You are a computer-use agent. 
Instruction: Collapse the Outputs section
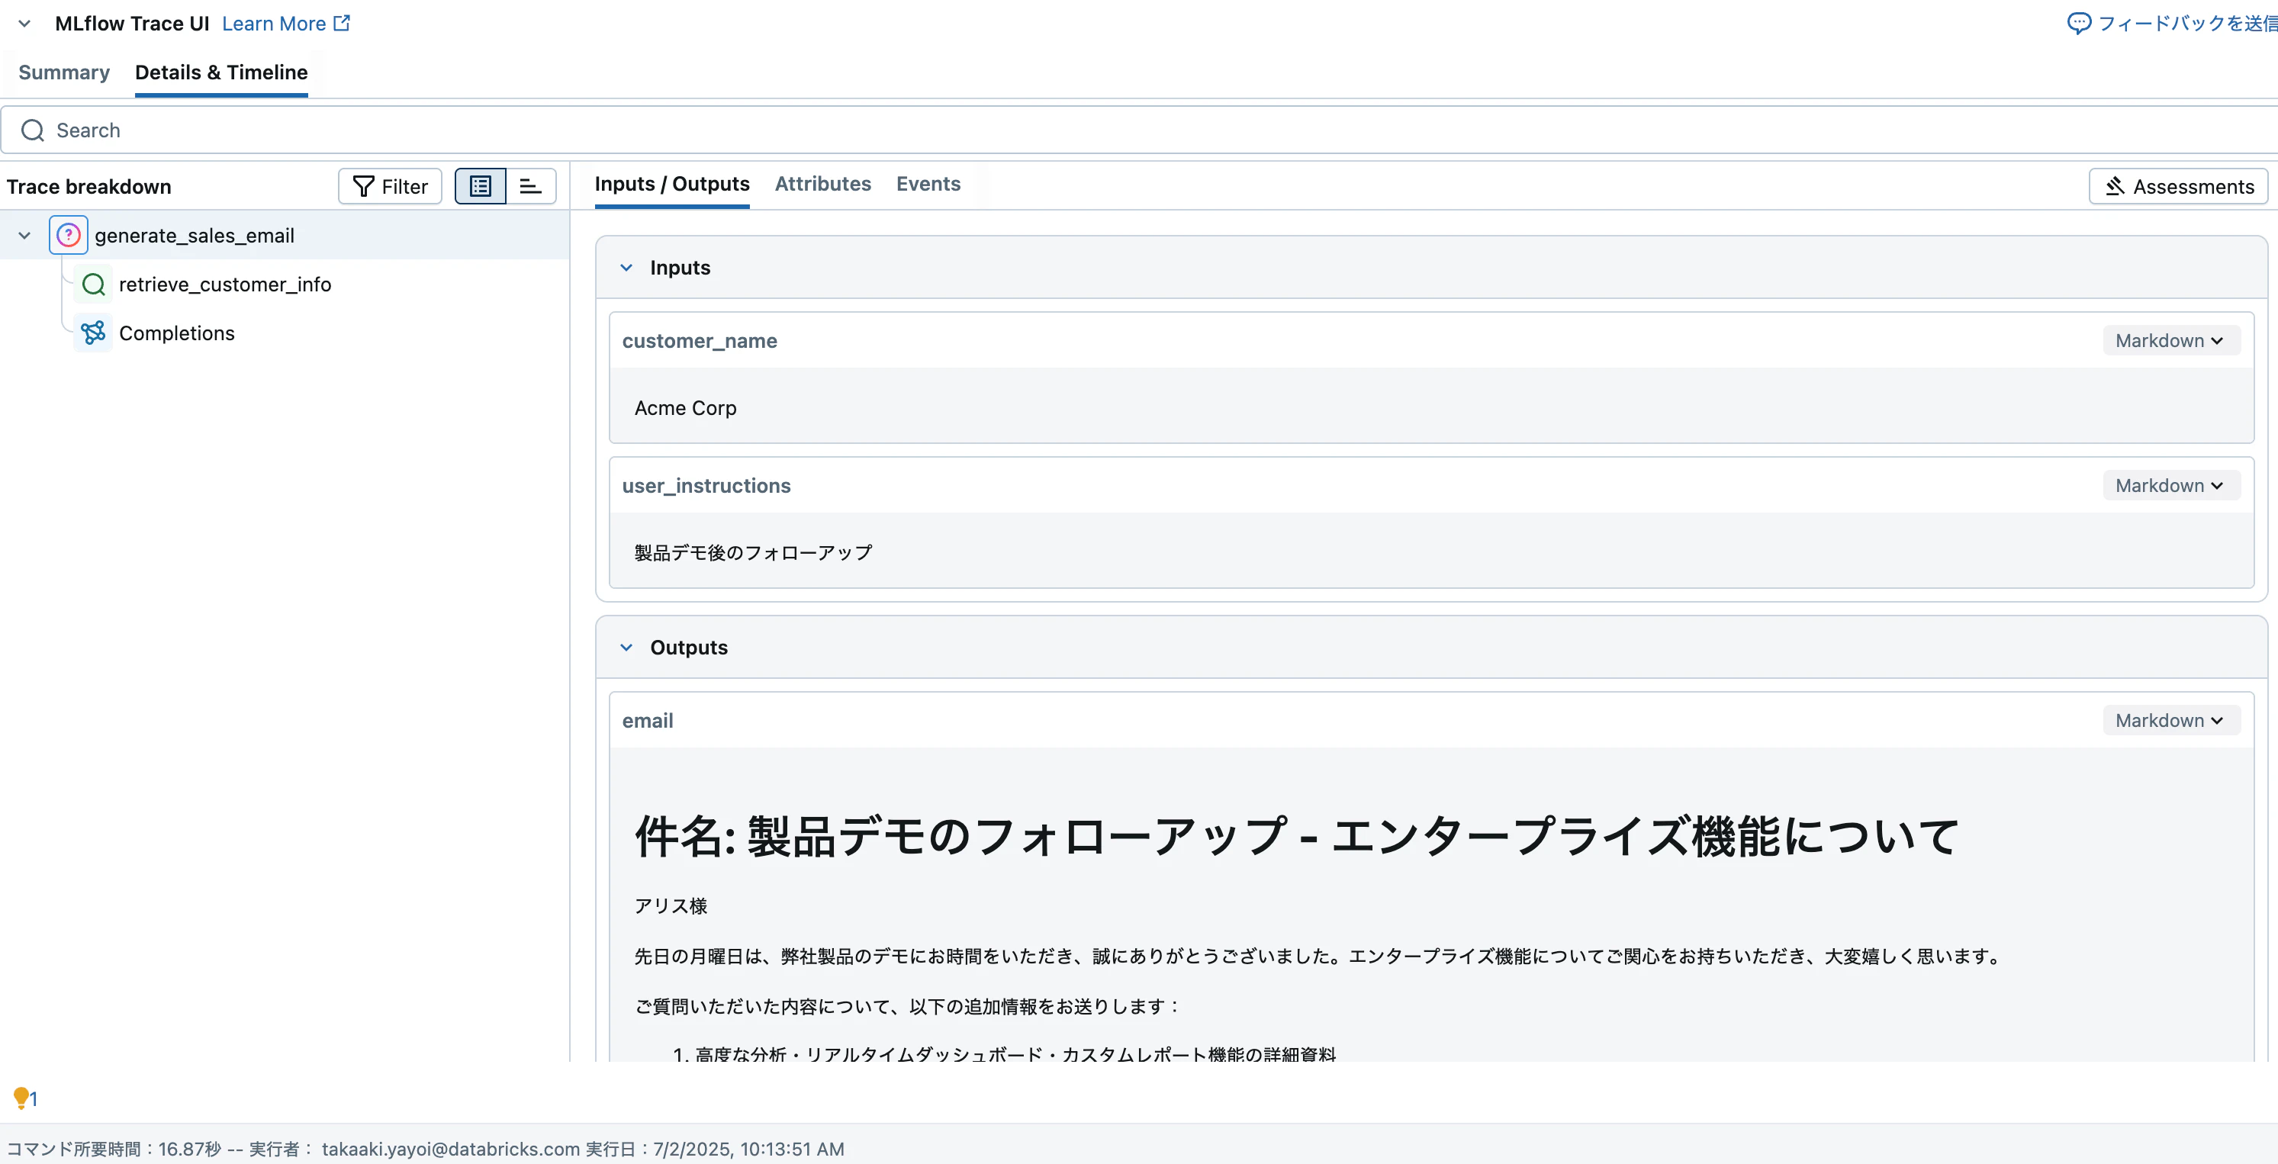coord(626,648)
